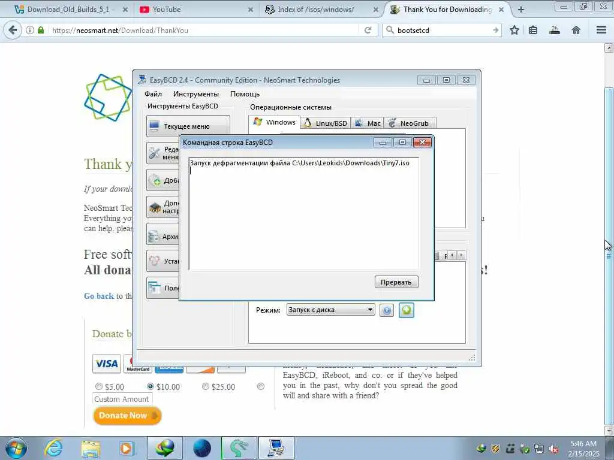Open the Файл menu in EasyBCD
614x460 pixels.
click(x=153, y=94)
